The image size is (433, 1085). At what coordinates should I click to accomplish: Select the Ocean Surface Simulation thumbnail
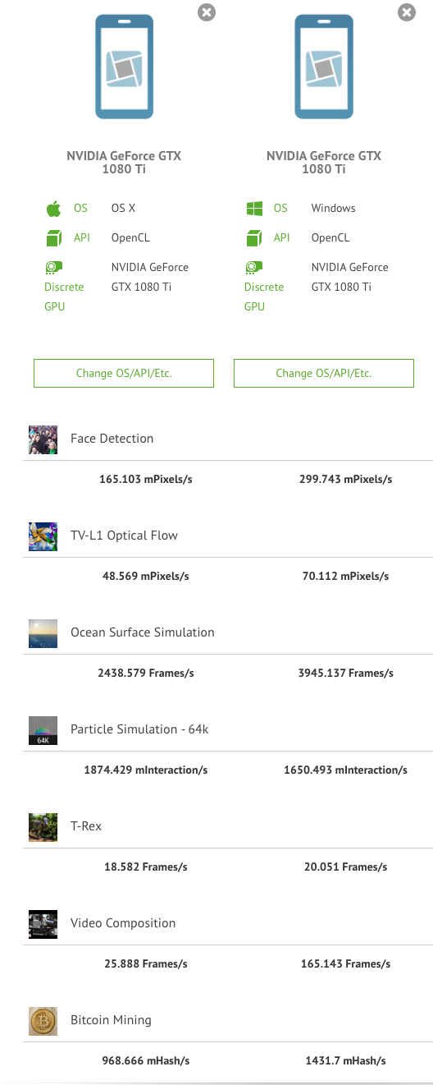click(43, 633)
